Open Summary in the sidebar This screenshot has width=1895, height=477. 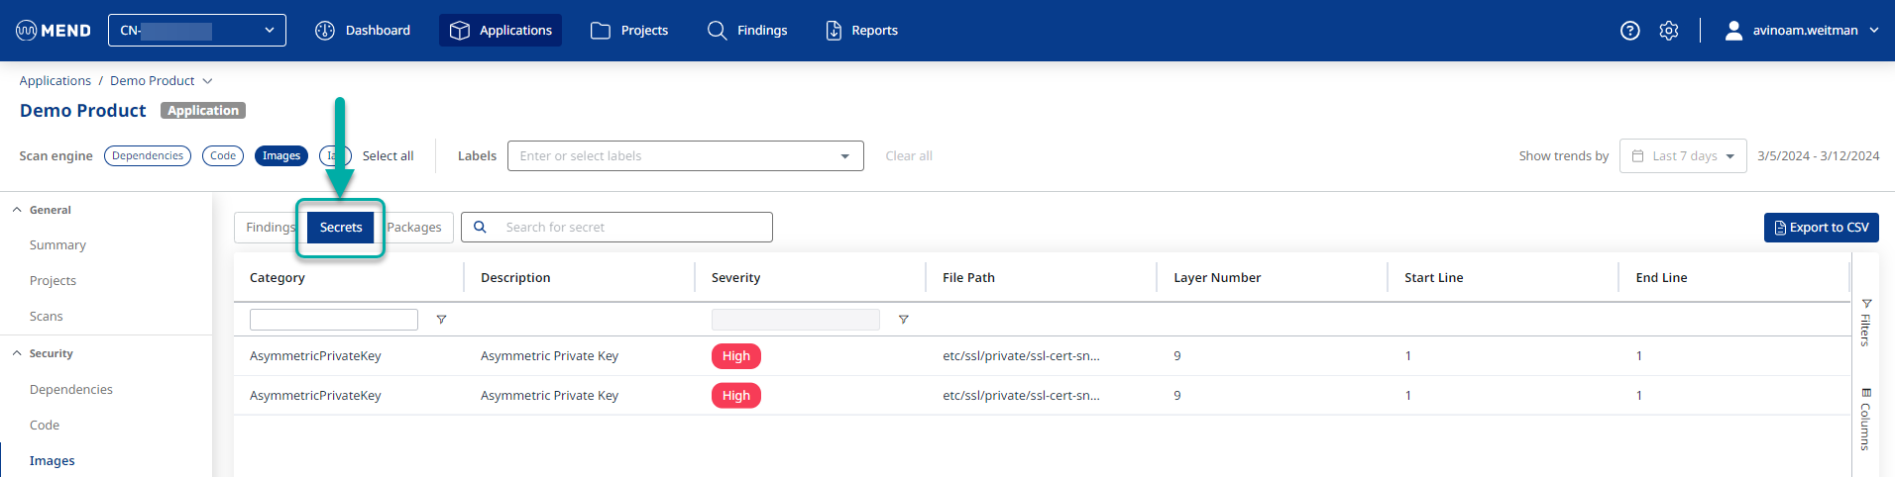57,245
